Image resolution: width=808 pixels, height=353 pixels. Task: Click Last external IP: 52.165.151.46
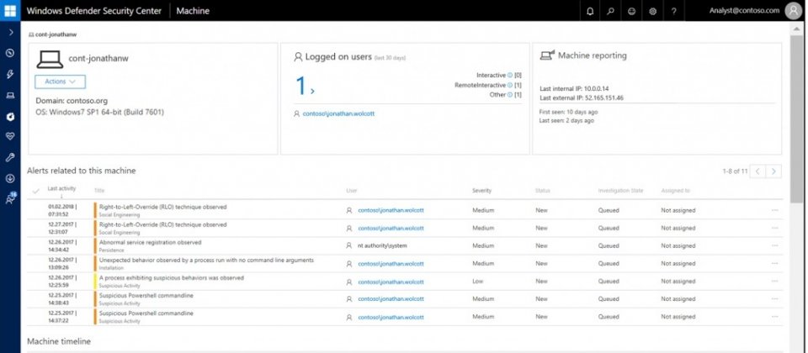tap(582, 97)
